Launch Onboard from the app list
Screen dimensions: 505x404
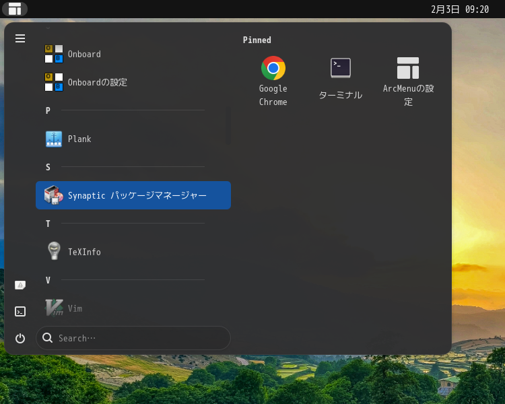point(133,54)
